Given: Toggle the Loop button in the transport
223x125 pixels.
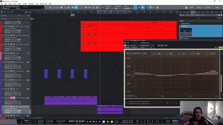Looking at the screenshot, I should pos(117,122).
